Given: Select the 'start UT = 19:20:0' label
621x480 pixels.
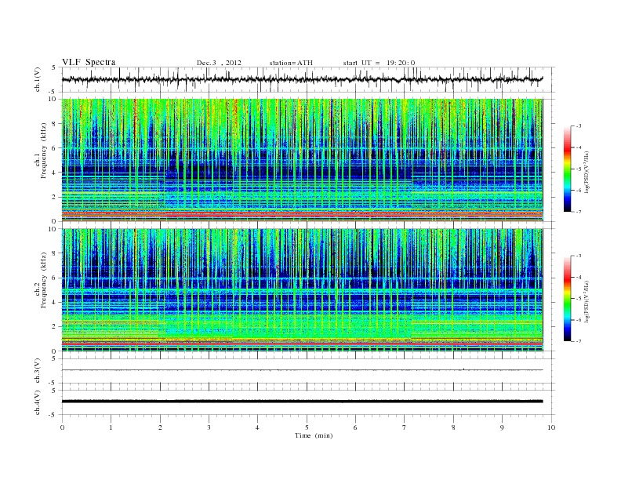Looking at the screenshot, I should [379, 63].
